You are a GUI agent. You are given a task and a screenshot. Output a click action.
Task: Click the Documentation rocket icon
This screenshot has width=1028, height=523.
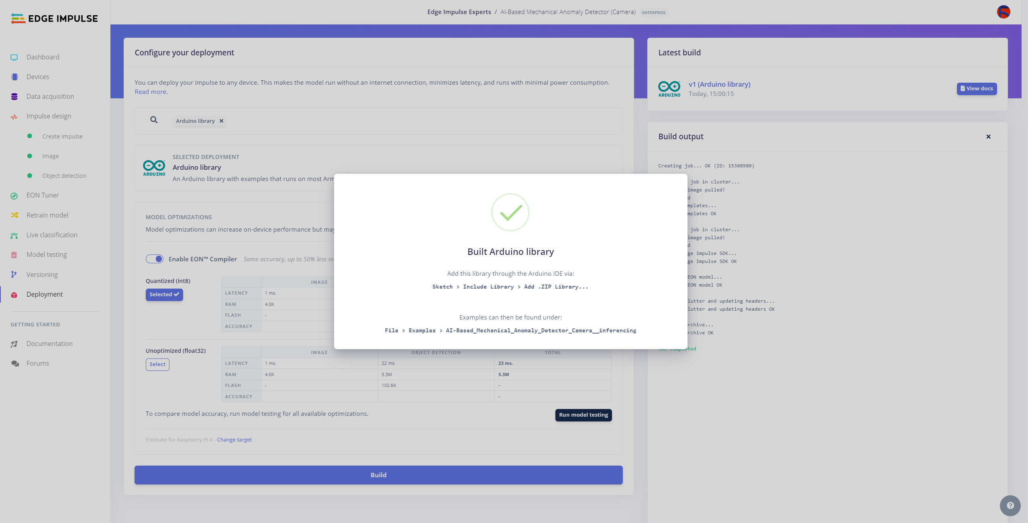click(x=14, y=344)
